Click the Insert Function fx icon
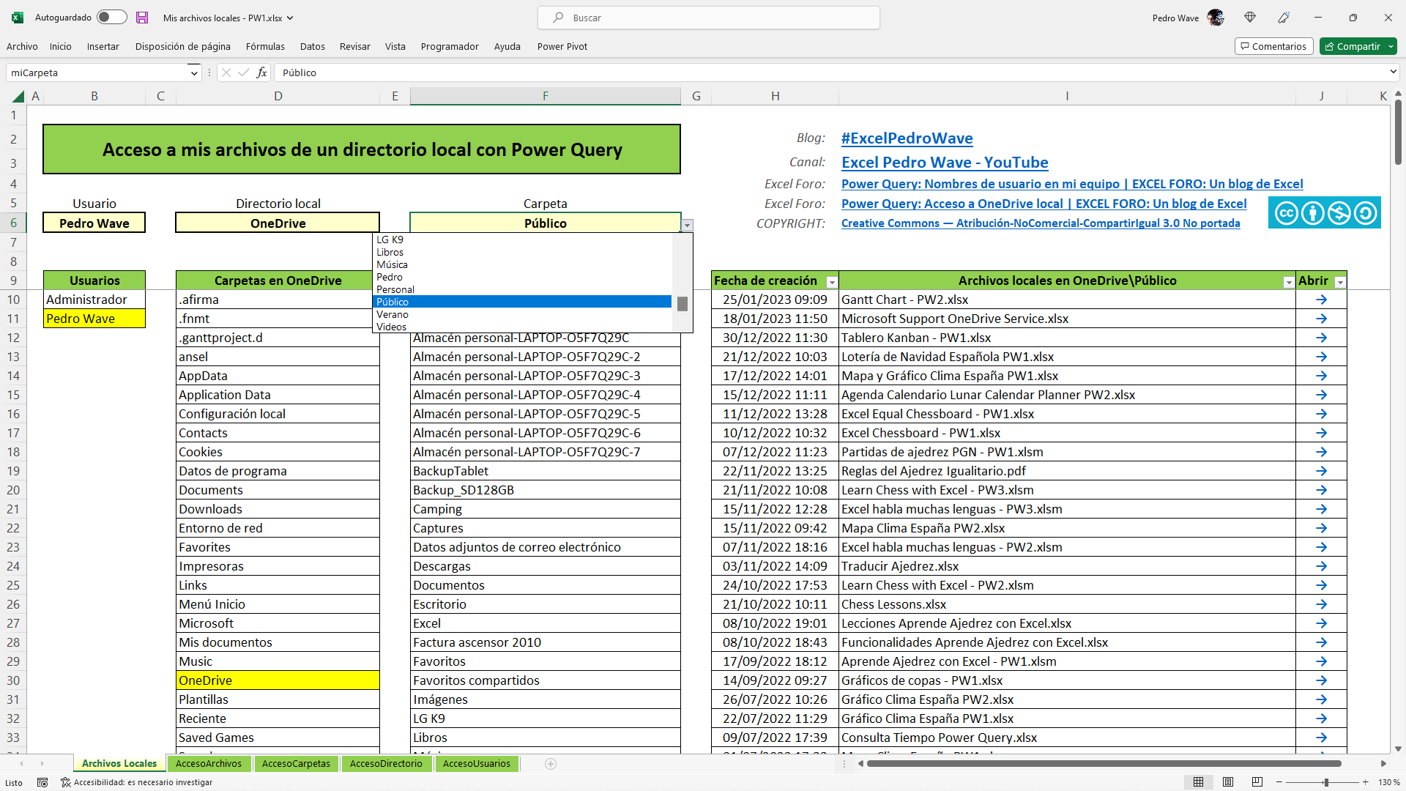Screen dimensions: 1406x791 coord(261,73)
